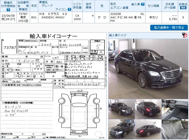The width and height of the screenshot is (189, 140).
Task: Click the 走行 車検 column header
Action: 88,6
